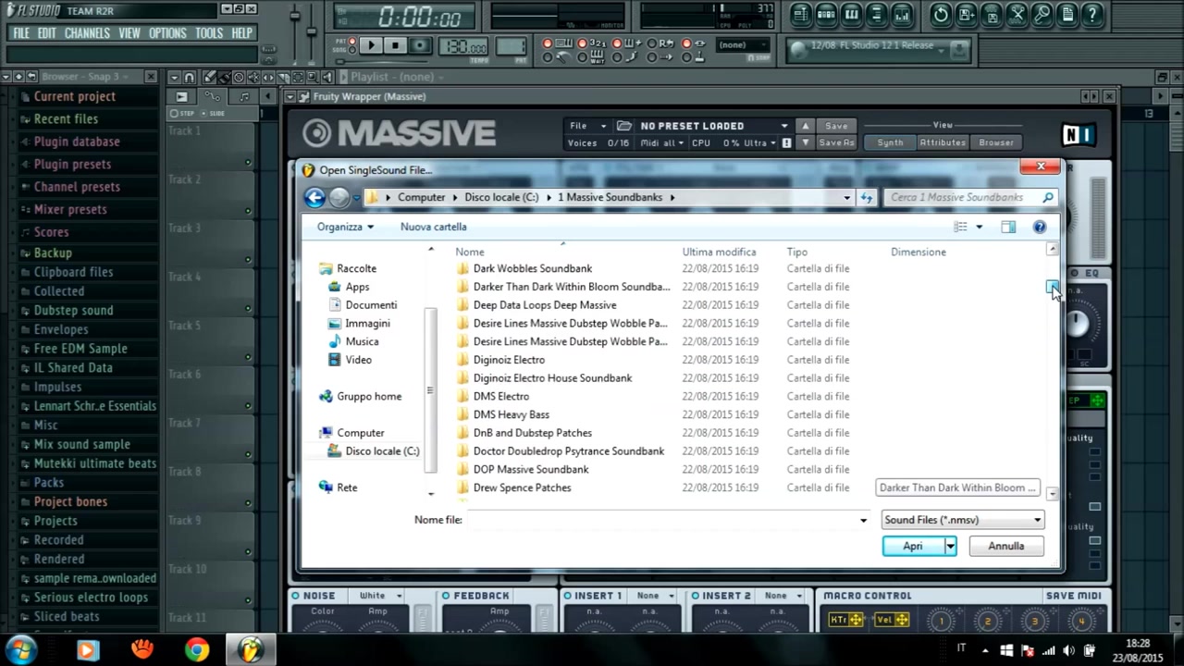The width and height of the screenshot is (1184, 666).
Task: Click the Massive Save As button
Action: click(836, 142)
